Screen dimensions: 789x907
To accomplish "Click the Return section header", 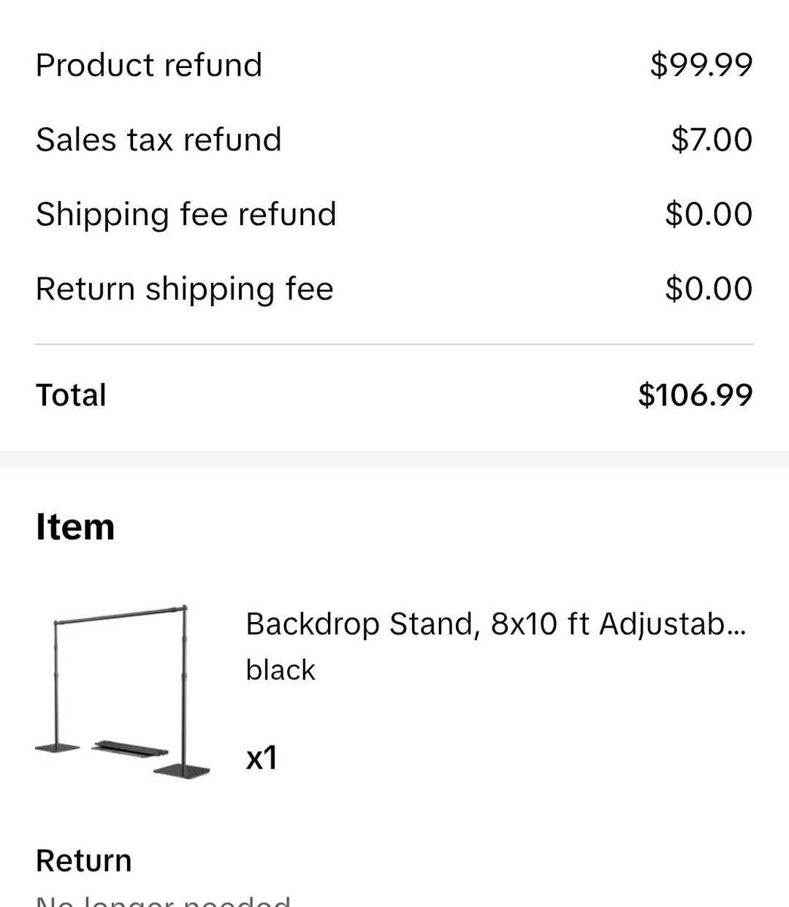I will tap(83, 859).
